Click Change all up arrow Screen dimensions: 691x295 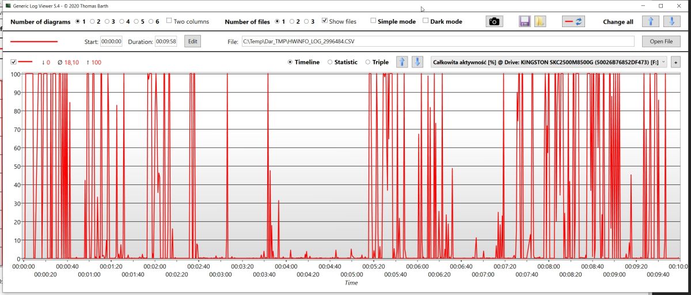[x=650, y=21]
